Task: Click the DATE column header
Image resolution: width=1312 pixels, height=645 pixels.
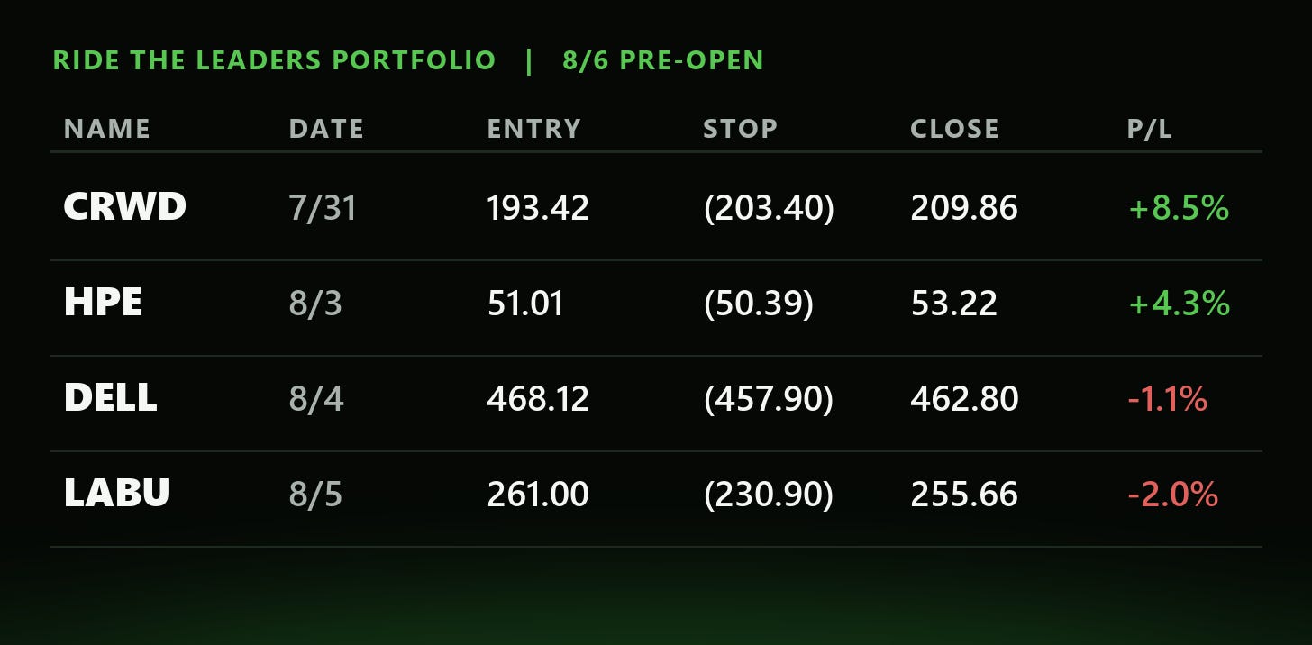Action: [326, 129]
